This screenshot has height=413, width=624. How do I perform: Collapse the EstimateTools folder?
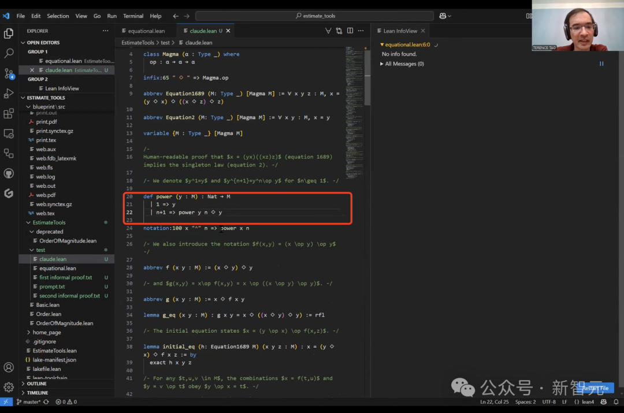[49, 222]
